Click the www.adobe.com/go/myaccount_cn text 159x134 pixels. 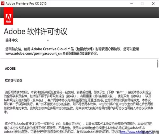[33, 53]
